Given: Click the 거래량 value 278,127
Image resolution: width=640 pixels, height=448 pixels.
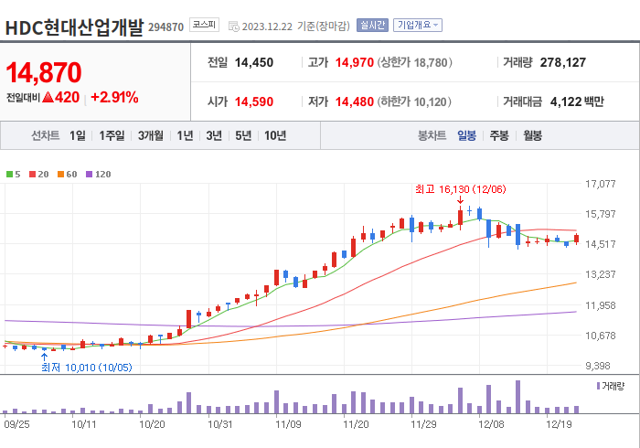Looking at the screenshot, I should (x=563, y=62).
